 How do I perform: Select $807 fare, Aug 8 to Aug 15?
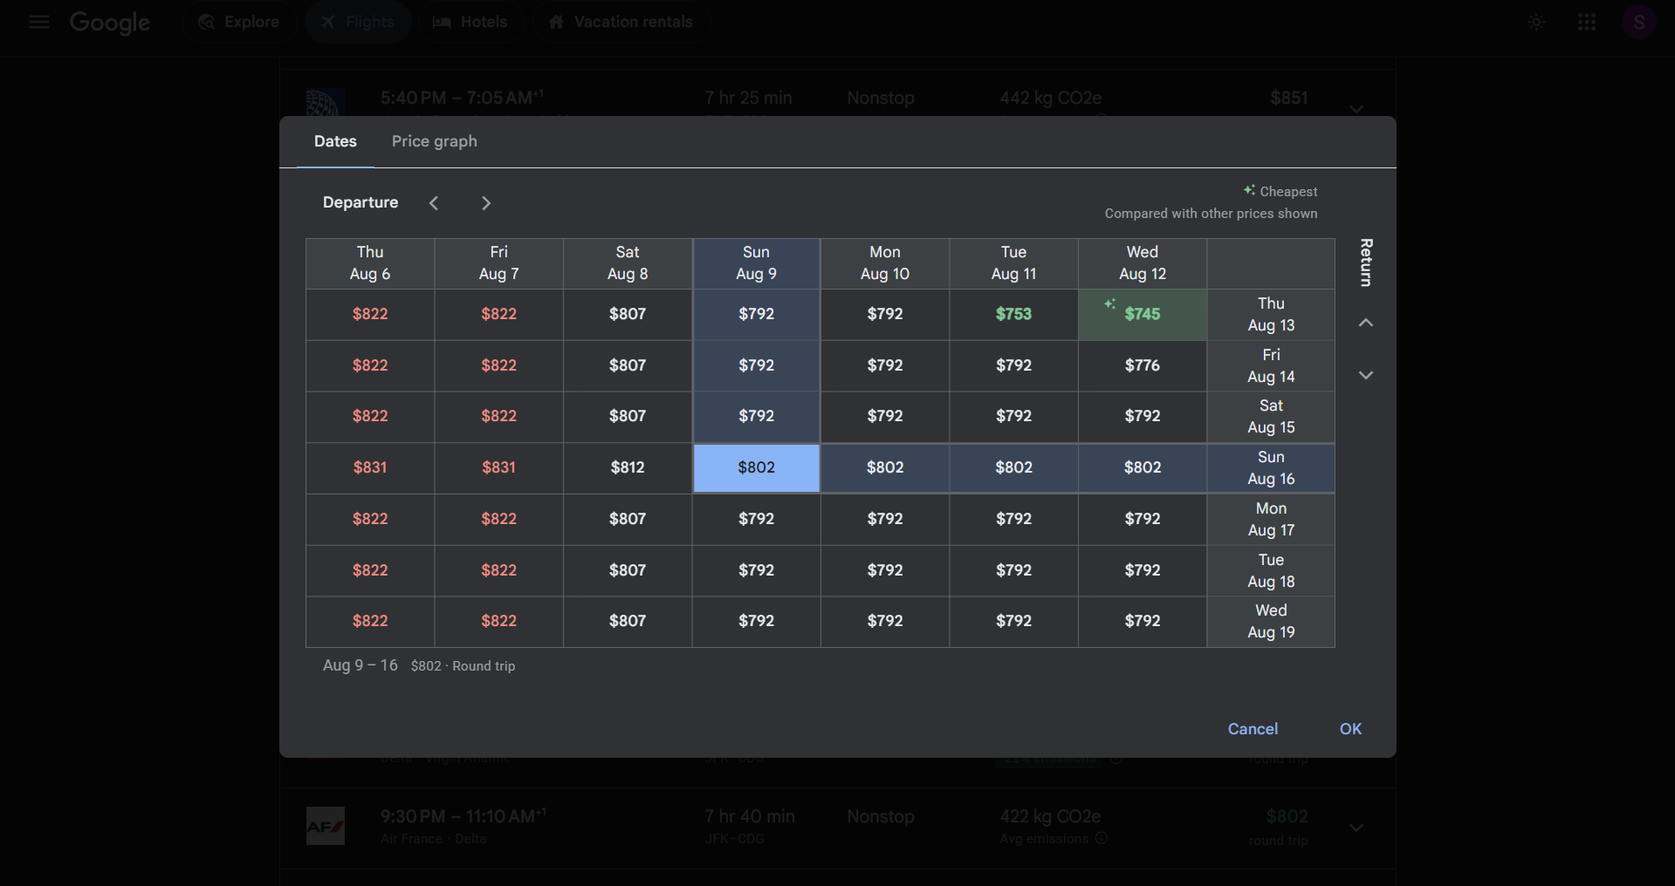coord(628,417)
